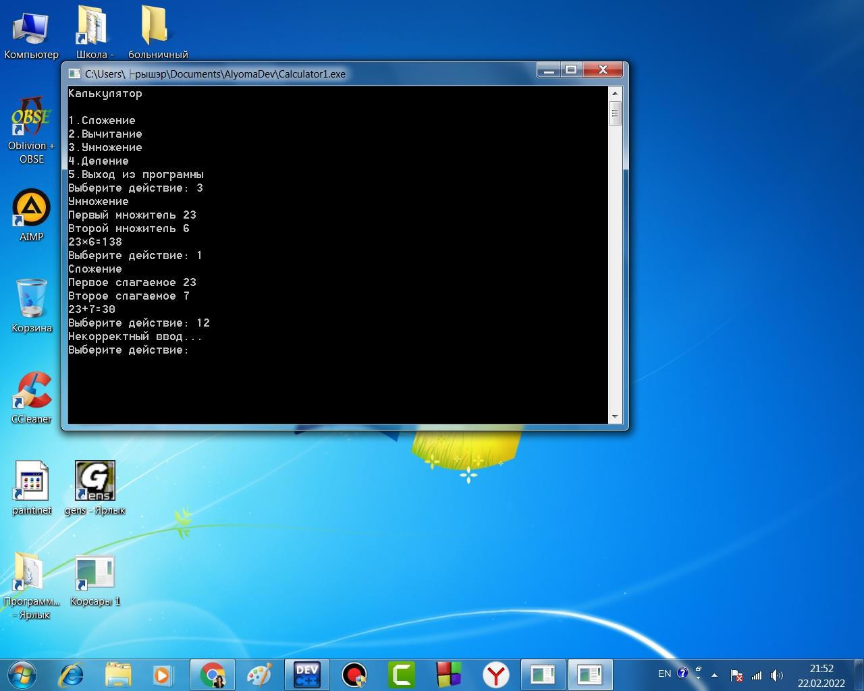
Task: Launch Google Chrome from the taskbar
Action: 213,674
